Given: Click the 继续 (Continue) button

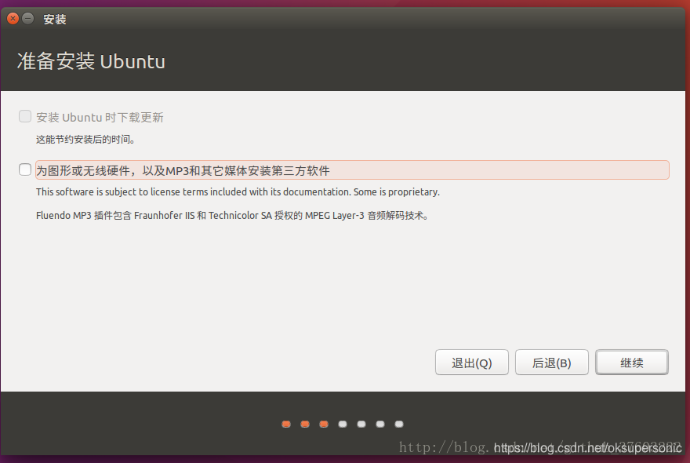Looking at the screenshot, I should pyautogui.click(x=632, y=363).
